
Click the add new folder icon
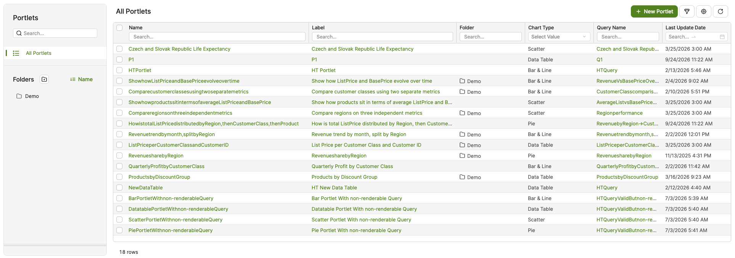[x=44, y=79]
